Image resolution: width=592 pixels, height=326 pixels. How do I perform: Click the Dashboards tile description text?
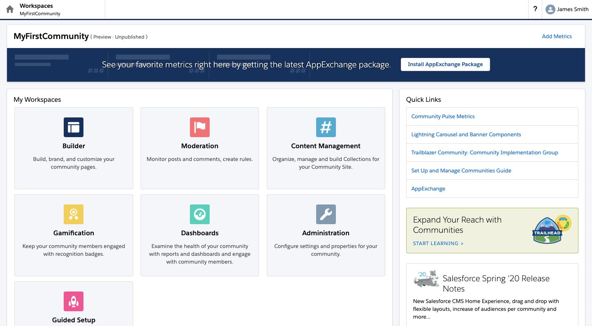pyautogui.click(x=200, y=254)
